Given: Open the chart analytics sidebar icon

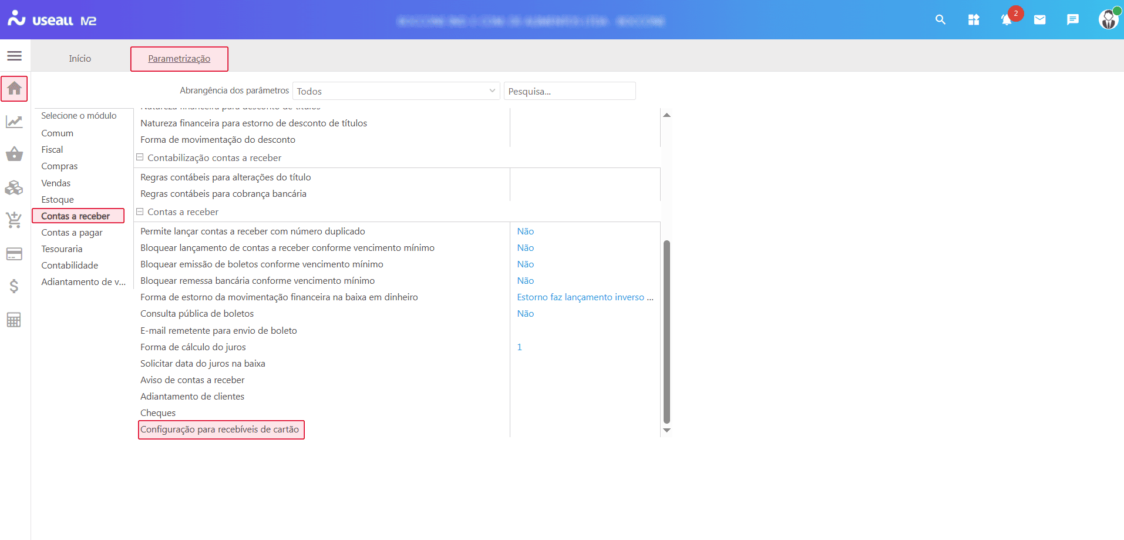Looking at the screenshot, I should 14,122.
